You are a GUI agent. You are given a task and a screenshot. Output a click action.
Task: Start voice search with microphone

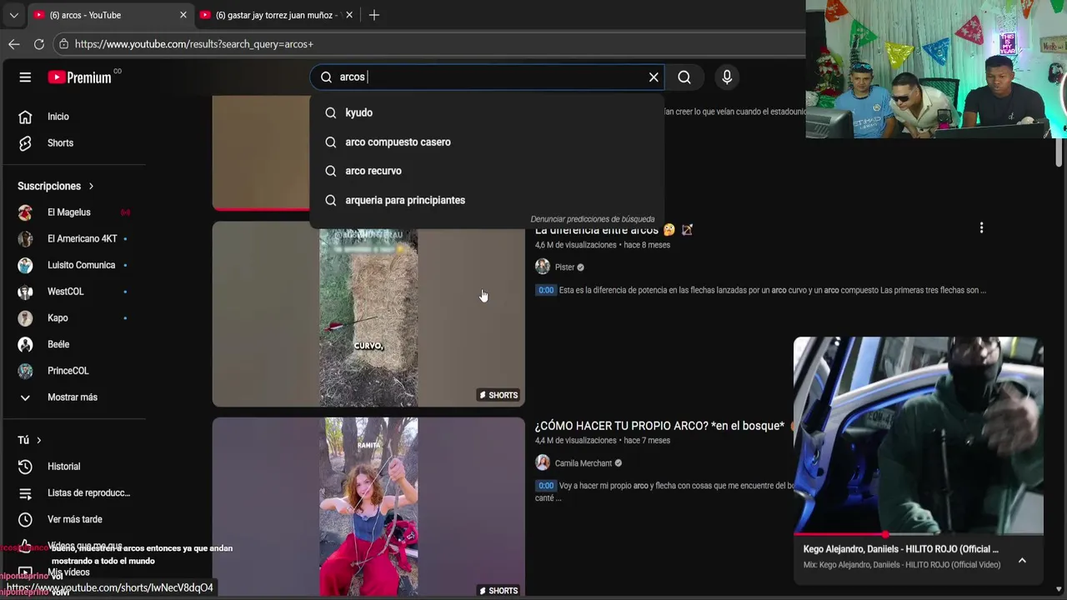coord(727,77)
